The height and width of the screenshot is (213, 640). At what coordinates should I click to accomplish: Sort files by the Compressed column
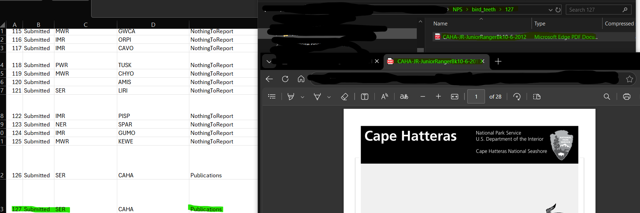click(619, 24)
